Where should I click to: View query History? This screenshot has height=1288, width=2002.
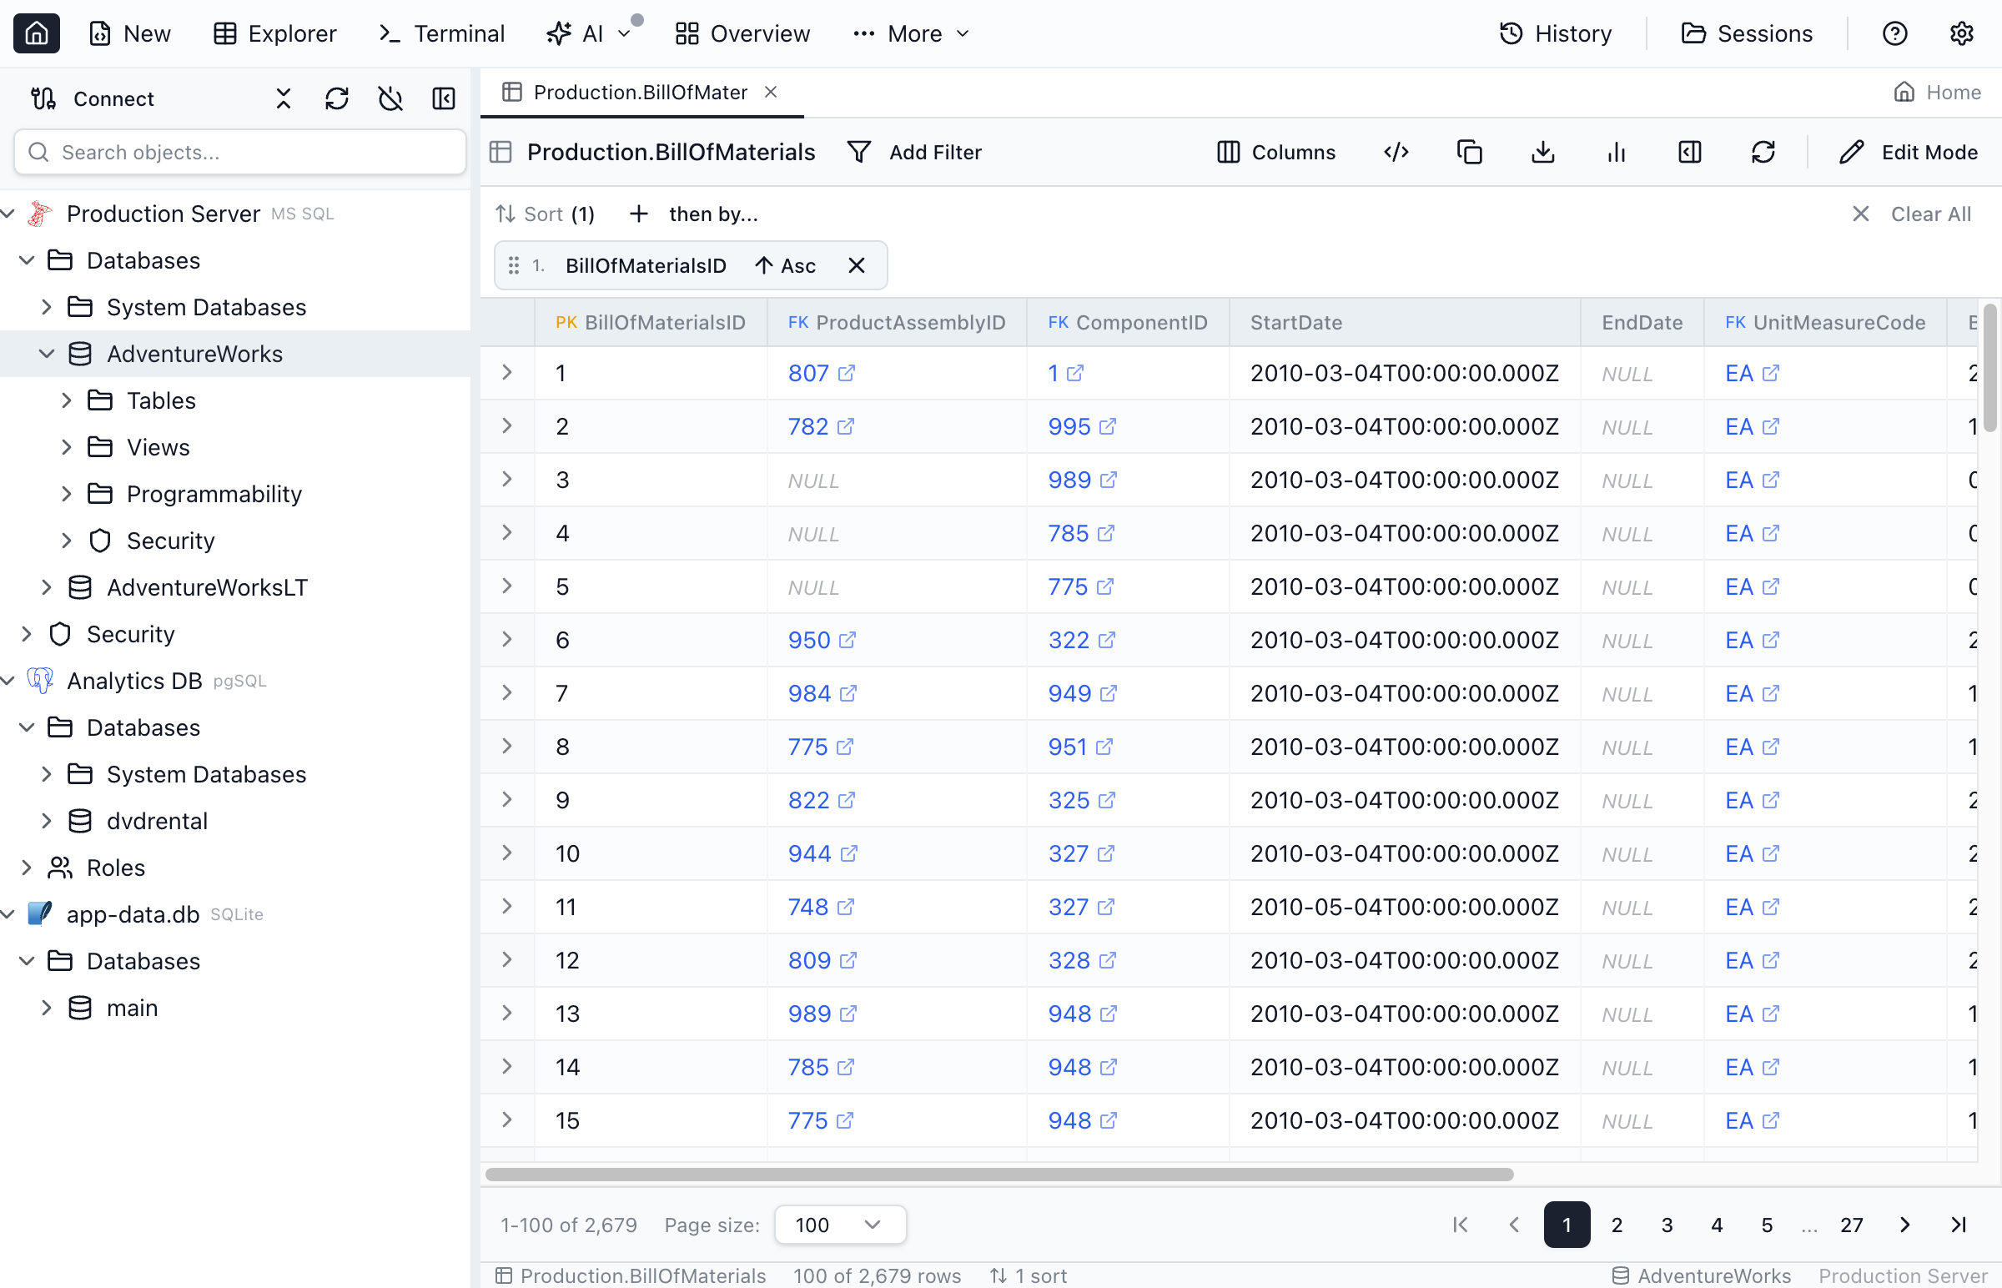1555,33
